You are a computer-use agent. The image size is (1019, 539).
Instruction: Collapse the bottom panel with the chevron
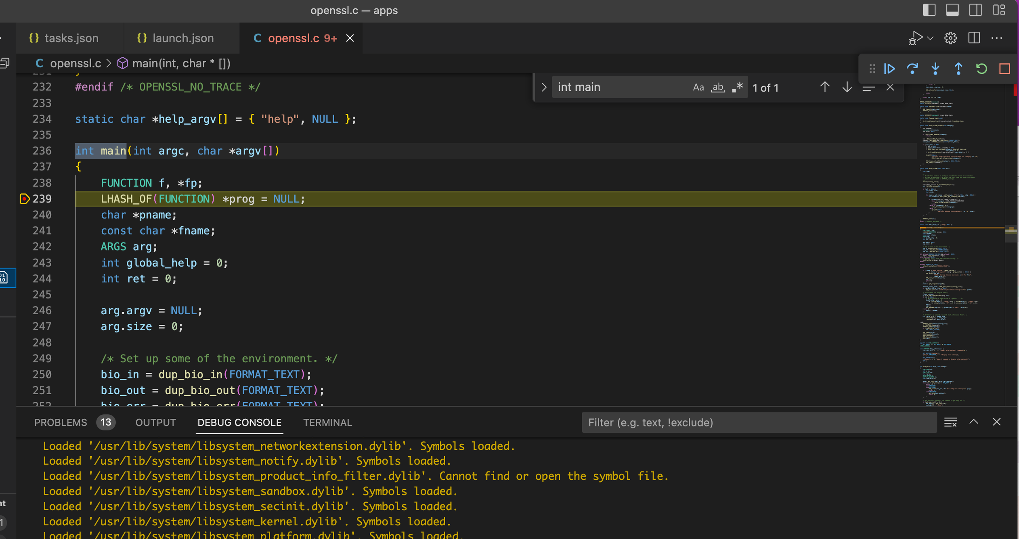pos(973,422)
